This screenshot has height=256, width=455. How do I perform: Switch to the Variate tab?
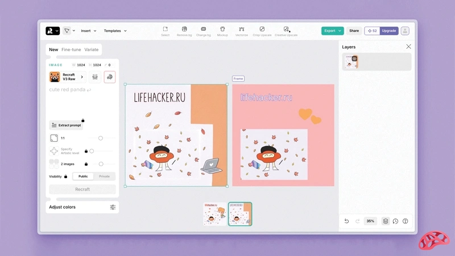click(92, 49)
